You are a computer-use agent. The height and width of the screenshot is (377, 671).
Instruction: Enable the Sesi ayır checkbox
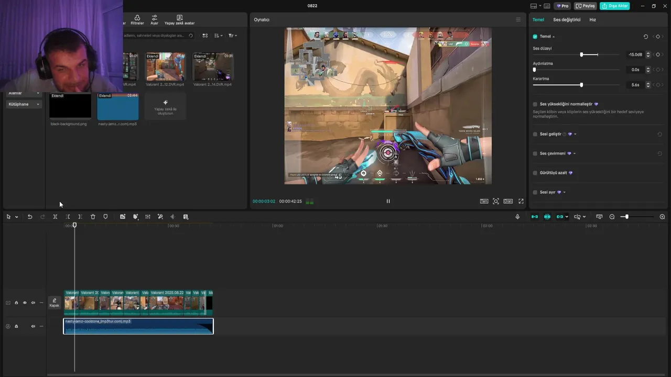(535, 192)
